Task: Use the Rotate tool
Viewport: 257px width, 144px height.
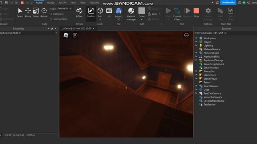Action: click(x=44, y=12)
